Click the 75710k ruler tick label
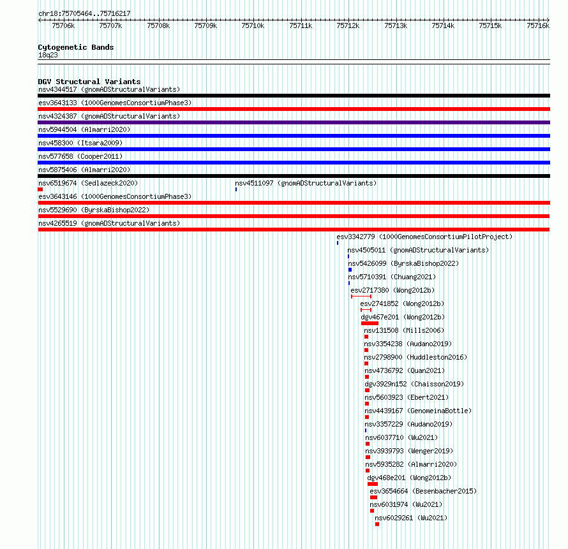This screenshot has height=549, width=568. pyautogui.click(x=253, y=26)
